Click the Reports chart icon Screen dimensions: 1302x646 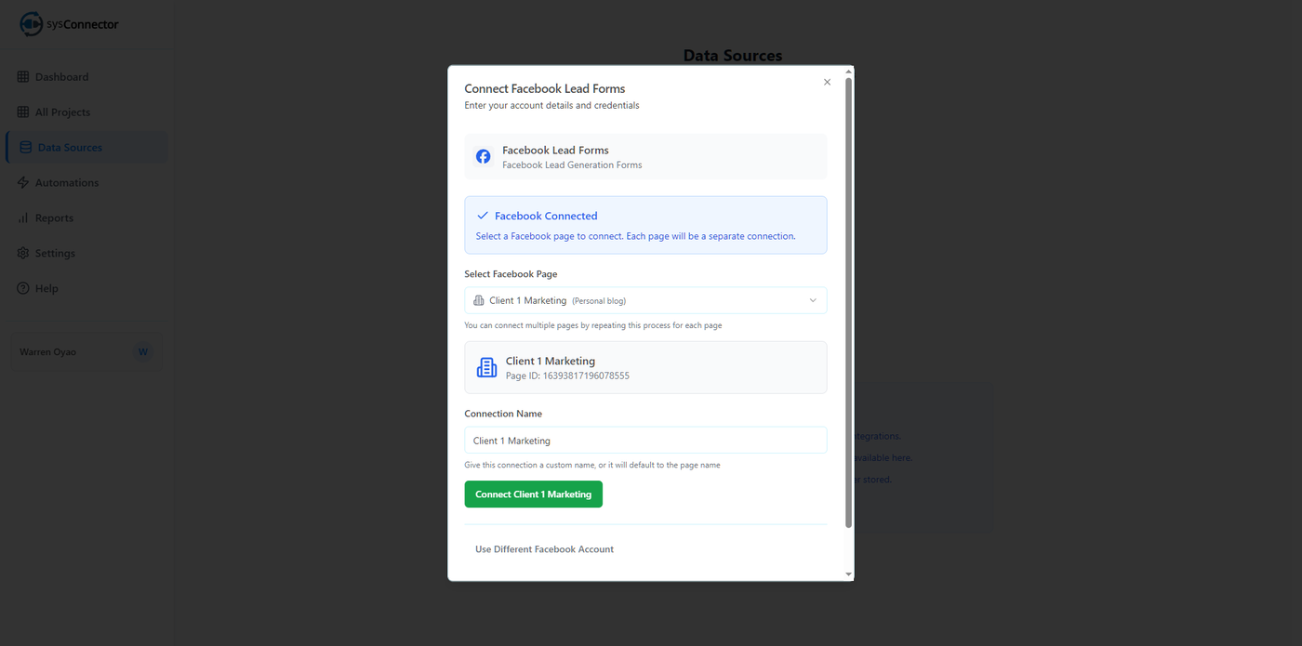click(x=23, y=218)
